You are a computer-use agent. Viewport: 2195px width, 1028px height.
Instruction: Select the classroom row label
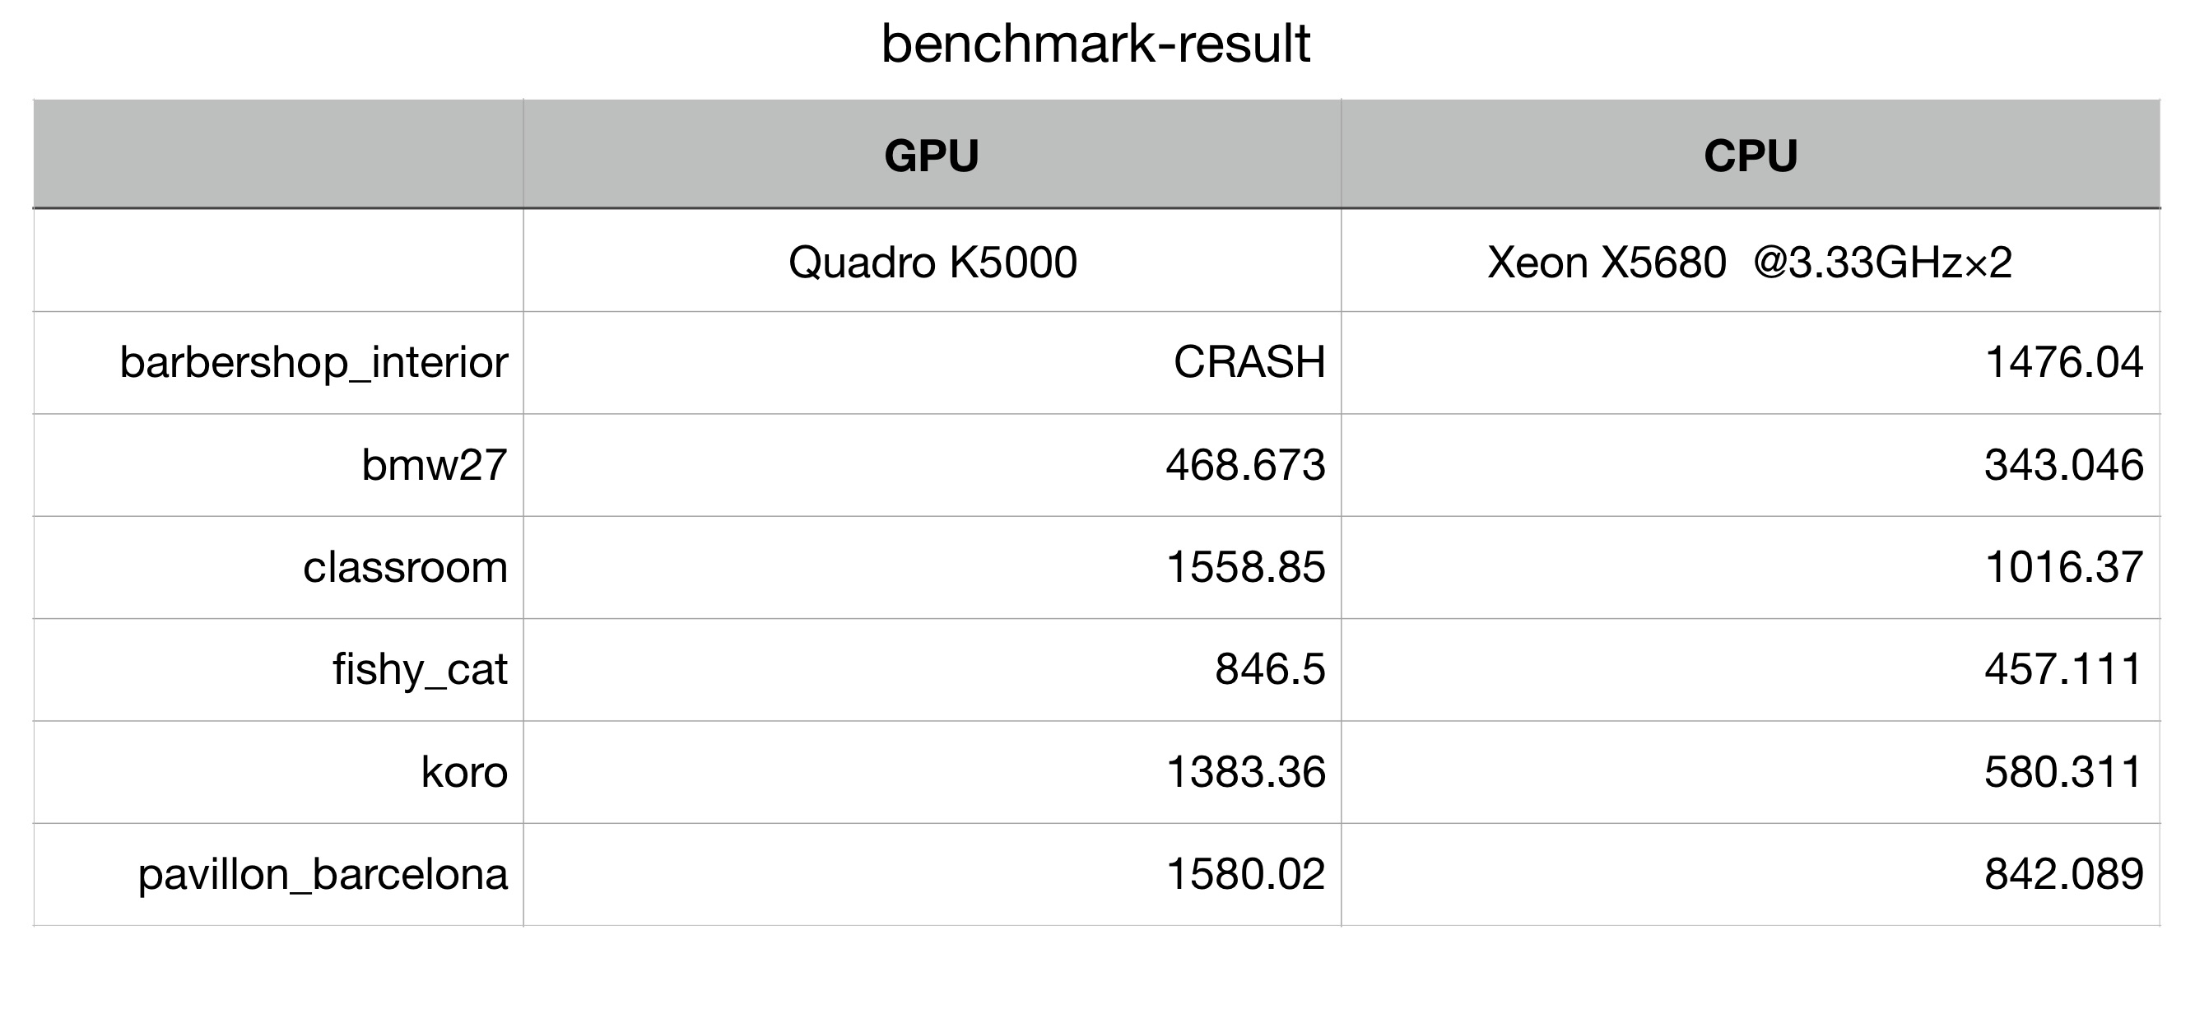tap(406, 568)
